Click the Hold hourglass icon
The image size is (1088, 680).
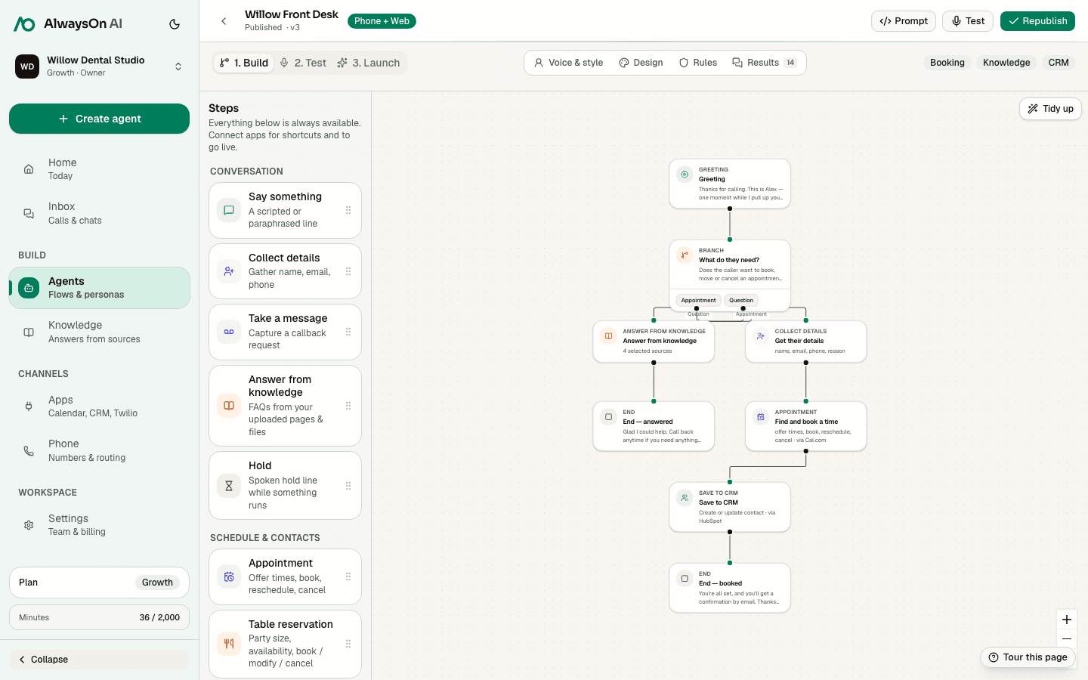coord(229,486)
